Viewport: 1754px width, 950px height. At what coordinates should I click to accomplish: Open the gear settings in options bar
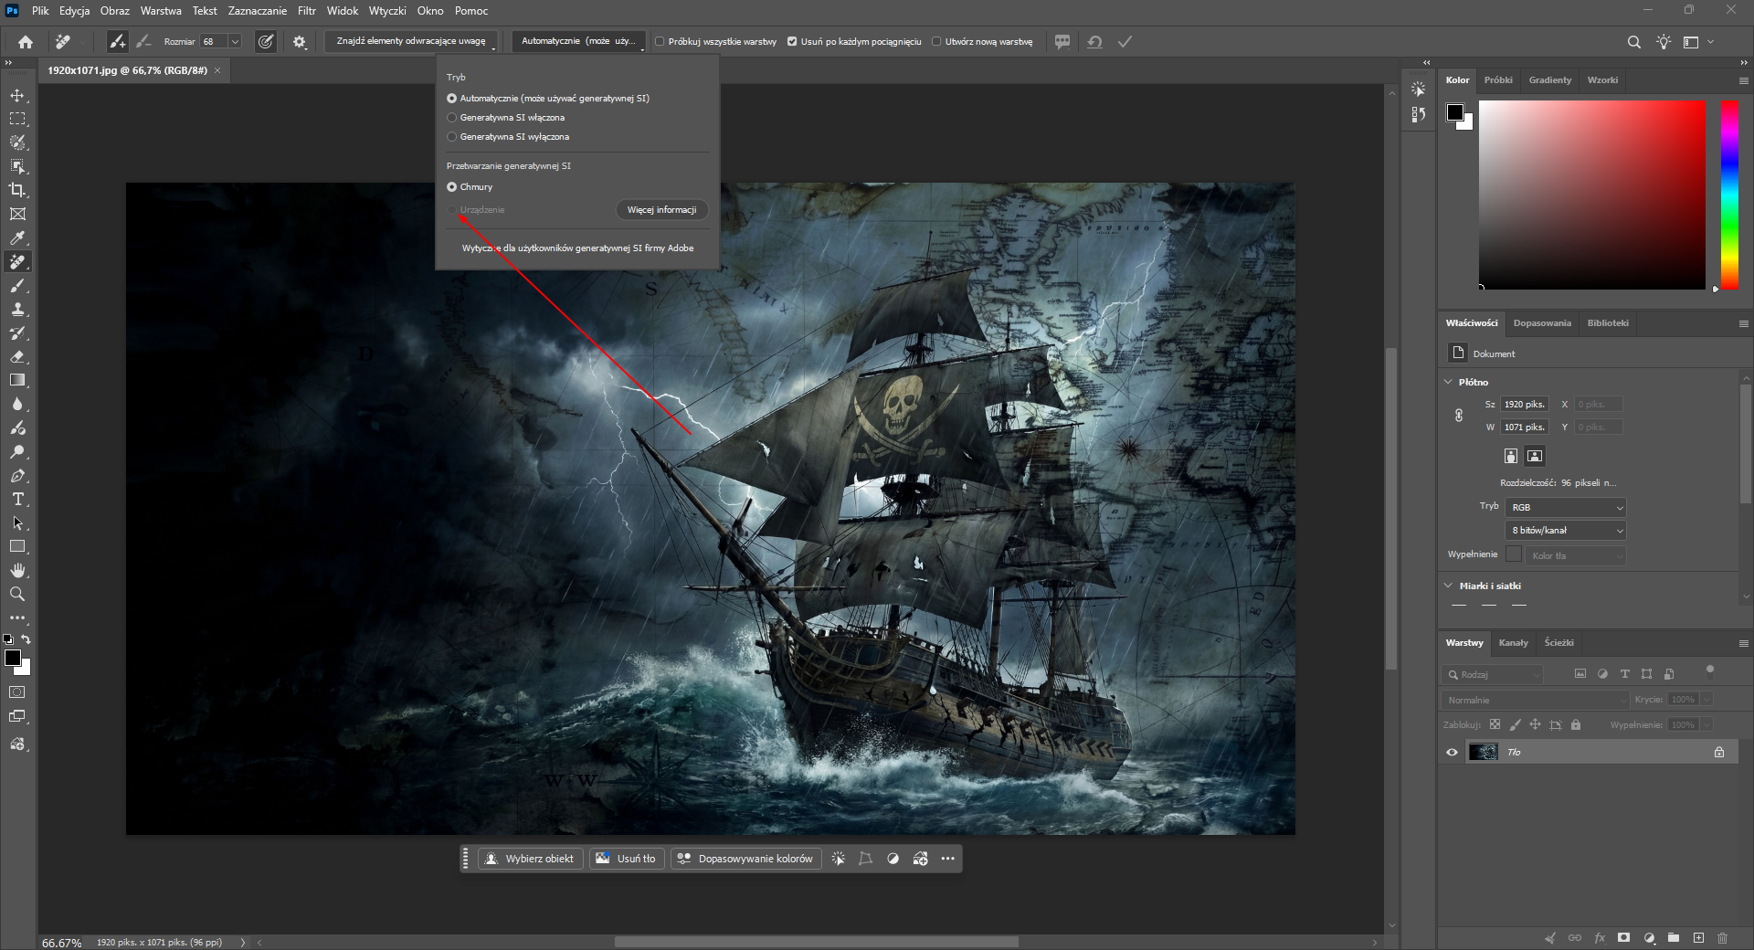tap(300, 41)
